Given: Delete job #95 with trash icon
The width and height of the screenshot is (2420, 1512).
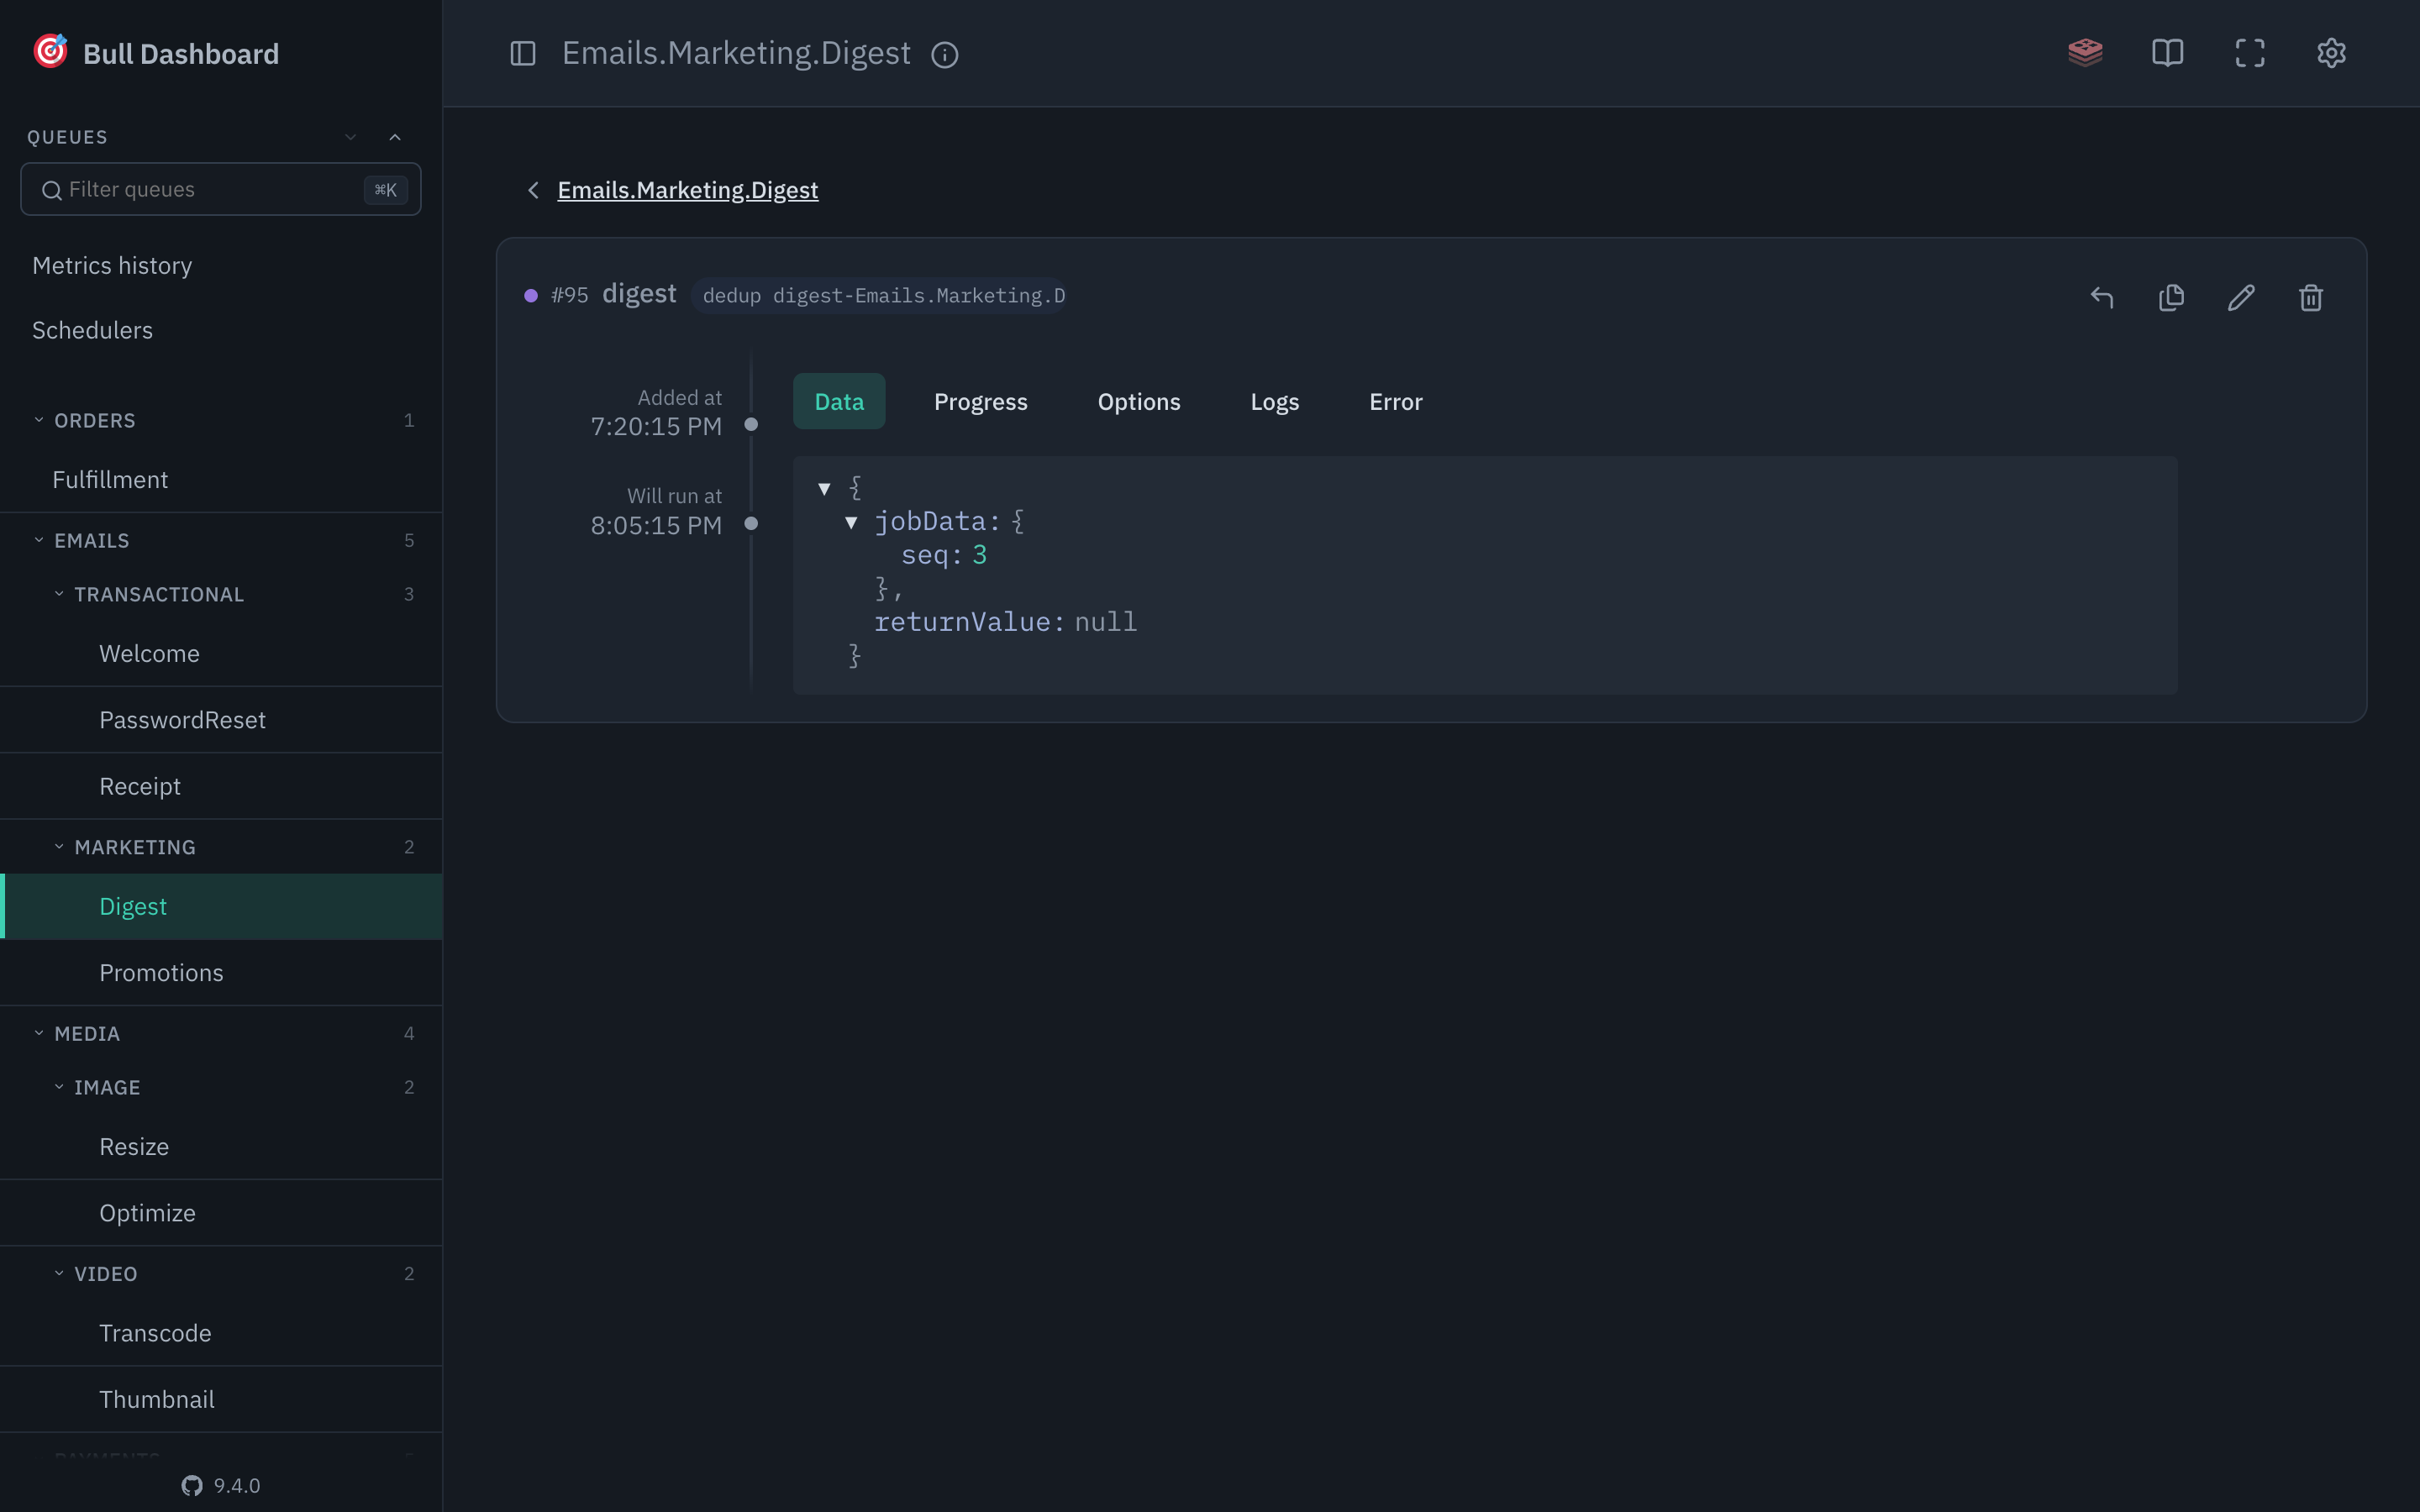Looking at the screenshot, I should (2310, 297).
